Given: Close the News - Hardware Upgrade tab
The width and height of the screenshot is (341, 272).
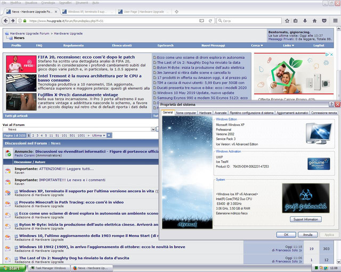Looking at the screenshot, I should click(x=56, y=12).
